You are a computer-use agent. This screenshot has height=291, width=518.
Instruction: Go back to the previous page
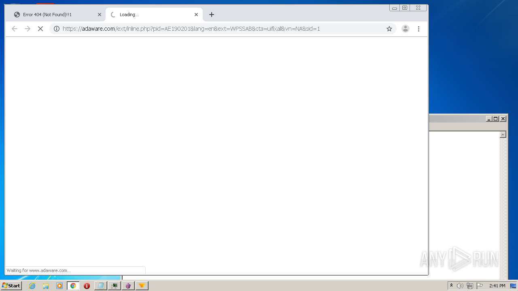click(x=15, y=29)
